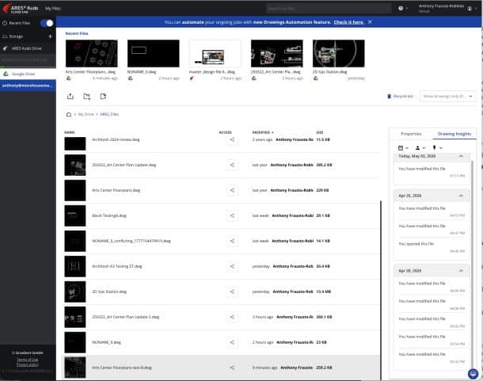Sort by the Modified column header

click(263, 132)
